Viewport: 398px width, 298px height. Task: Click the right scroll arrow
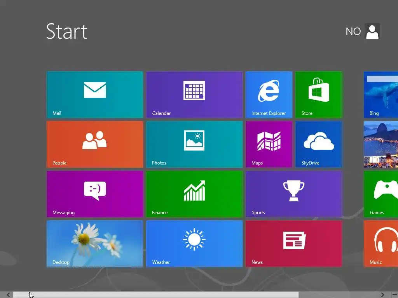pos(382,295)
